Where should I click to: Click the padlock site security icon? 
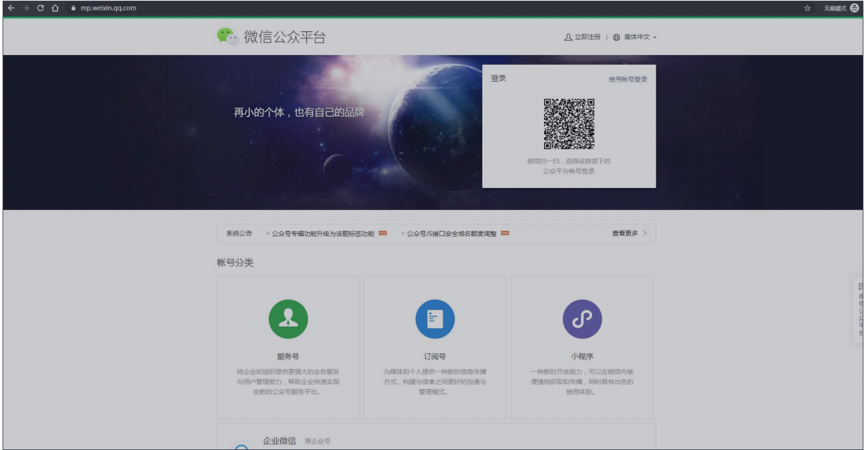coord(74,8)
